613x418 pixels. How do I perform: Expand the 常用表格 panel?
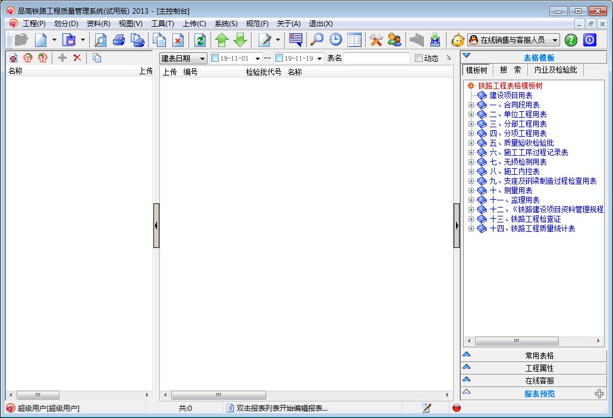coord(534,356)
